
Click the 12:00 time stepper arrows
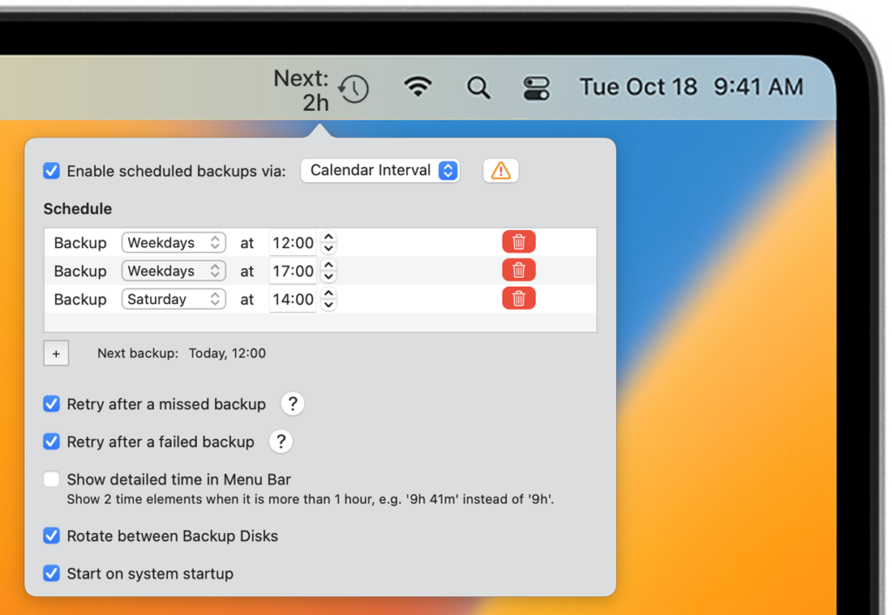pyautogui.click(x=328, y=242)
